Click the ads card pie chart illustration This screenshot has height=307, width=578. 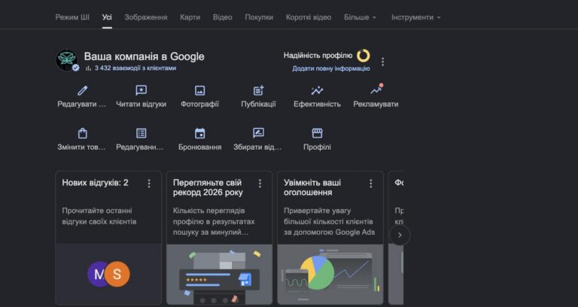pos(317,273)
